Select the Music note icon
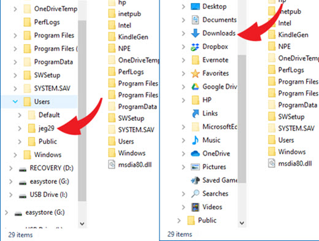The width and height of the screenshot is (319, 241). coord(195,140)
